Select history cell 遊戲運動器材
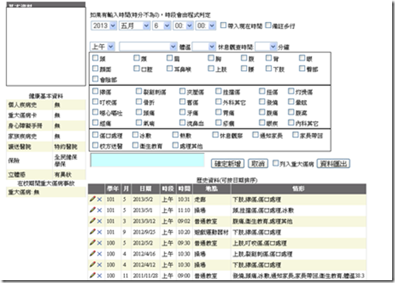 pos(211,232)
